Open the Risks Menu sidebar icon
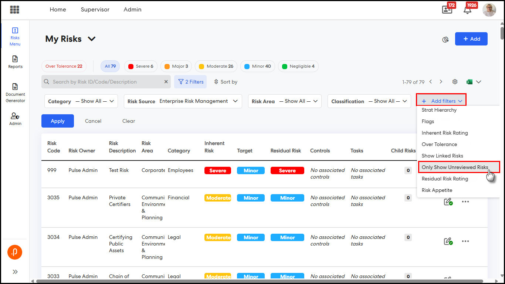 coord(15,36)
